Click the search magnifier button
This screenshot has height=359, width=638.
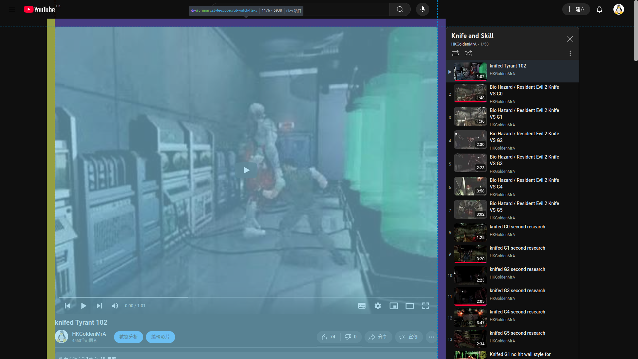400,9
